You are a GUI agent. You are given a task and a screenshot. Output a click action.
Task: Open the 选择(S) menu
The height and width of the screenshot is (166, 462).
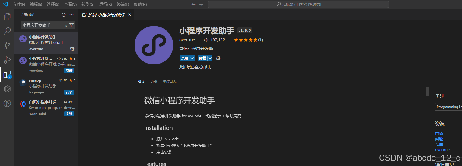point(53,4)
